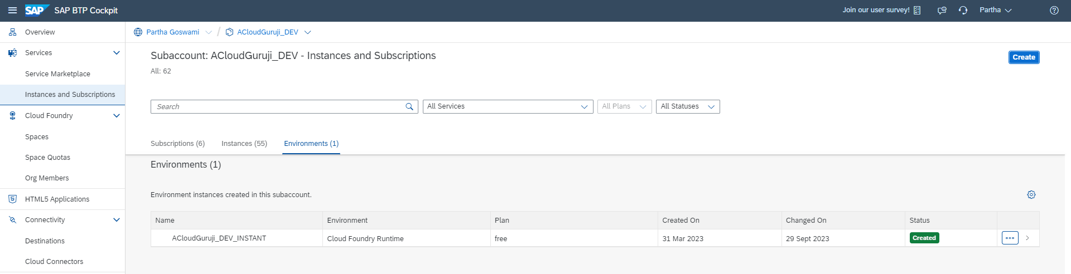The image size is (1071, 274).
Task: Collapse the Services sidebar section
Action: 117,53
